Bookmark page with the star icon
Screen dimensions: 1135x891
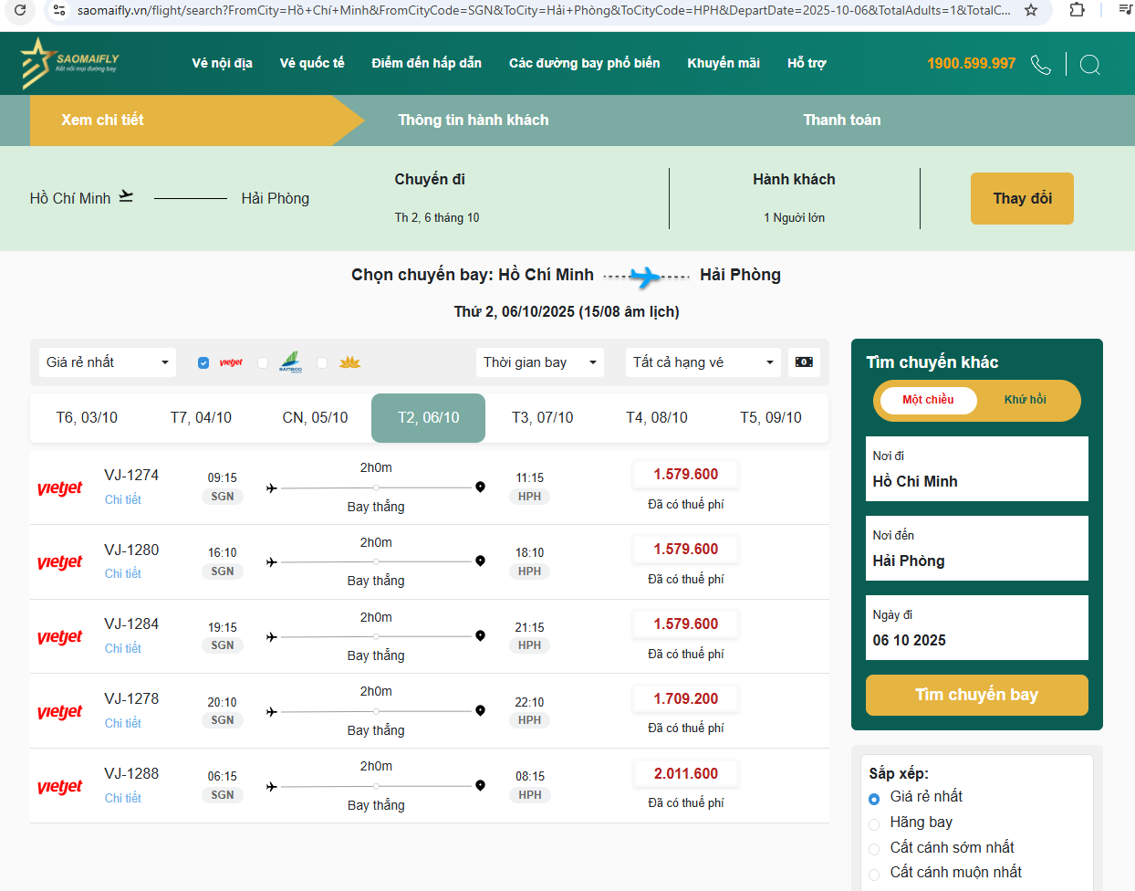(x=1031, y=10)
